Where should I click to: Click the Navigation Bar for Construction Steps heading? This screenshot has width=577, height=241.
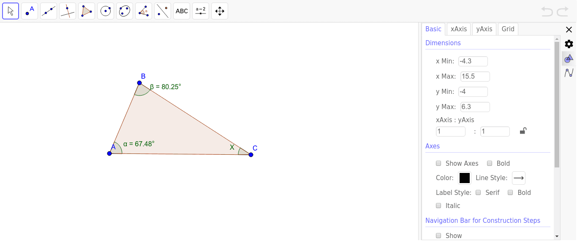(483, 221)
